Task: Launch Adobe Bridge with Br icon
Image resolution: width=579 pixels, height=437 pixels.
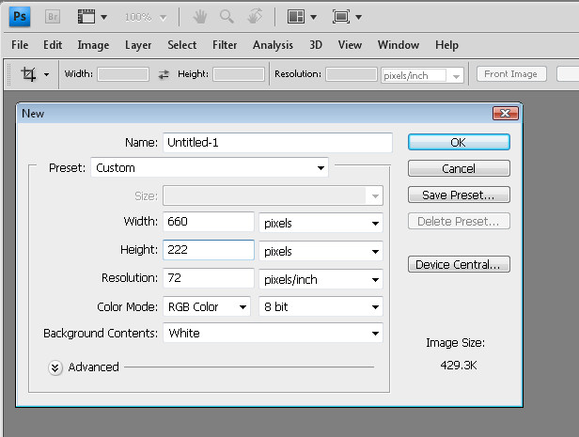Action: tap(53, 17)
